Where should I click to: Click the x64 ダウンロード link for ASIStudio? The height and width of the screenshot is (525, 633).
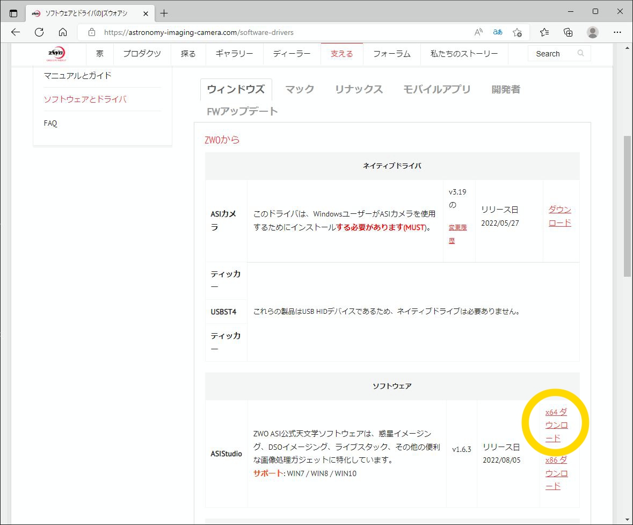[x=556, y=425]
